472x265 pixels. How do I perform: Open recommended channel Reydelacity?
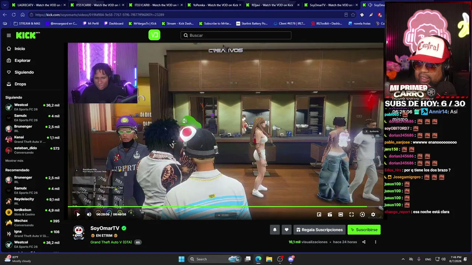tap(32, 201)
